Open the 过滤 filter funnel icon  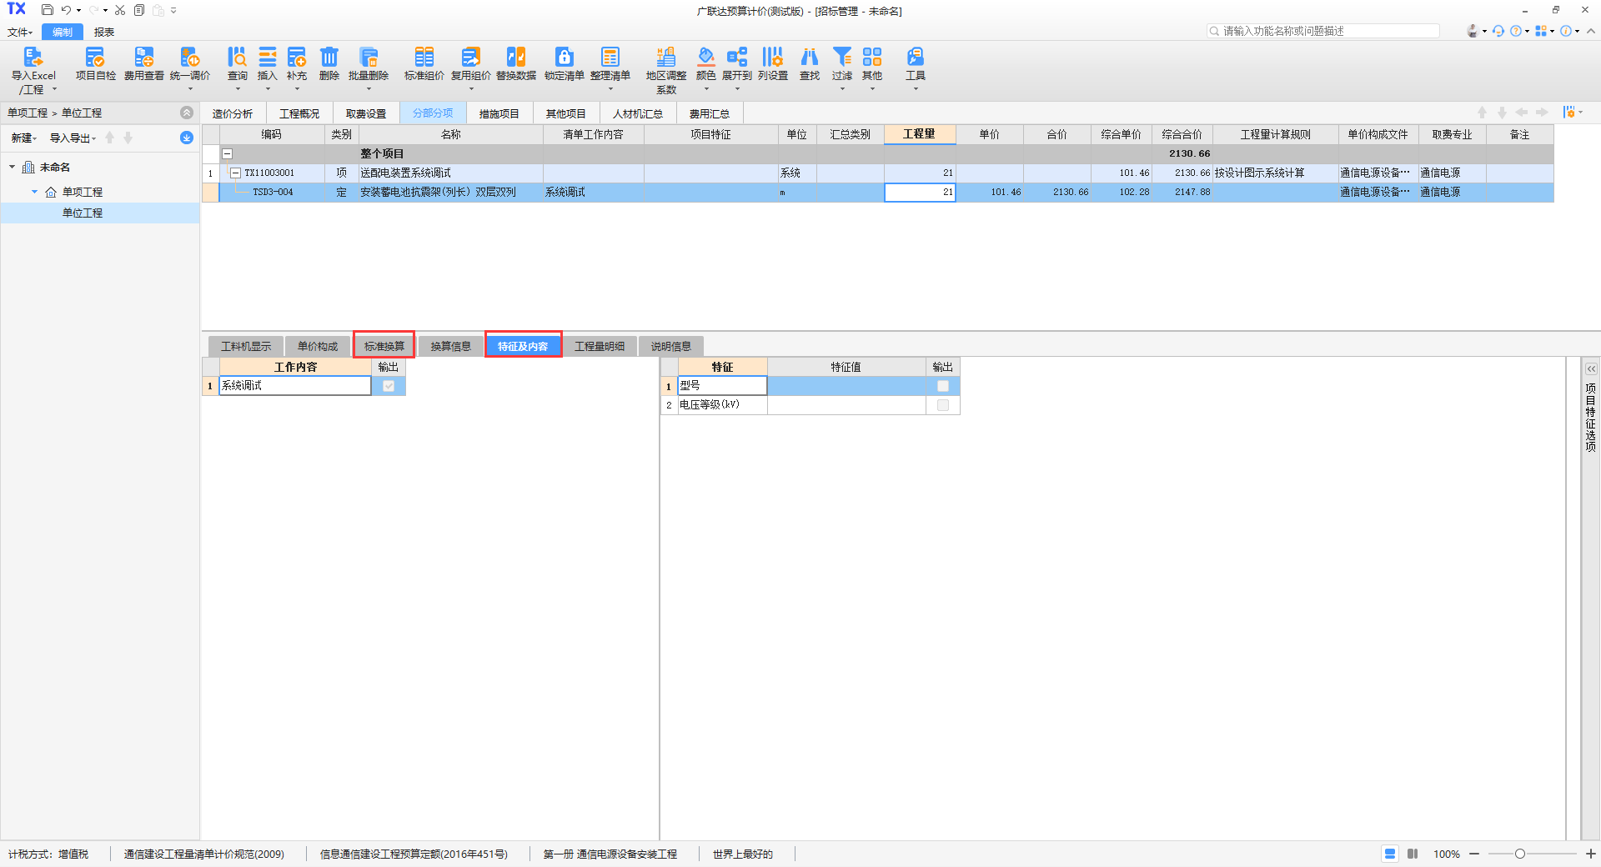pyautogui.click(x=842, y=58)
